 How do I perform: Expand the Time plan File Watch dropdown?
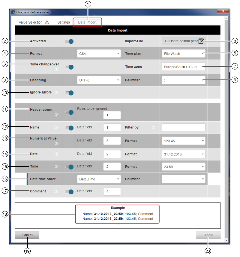click(x=184, y=54)
